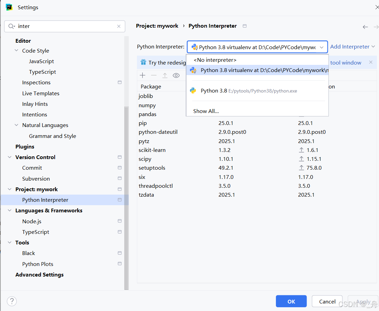Select JavaScript under Code Style
Screen dimensions: 379x311
(41, 61)
